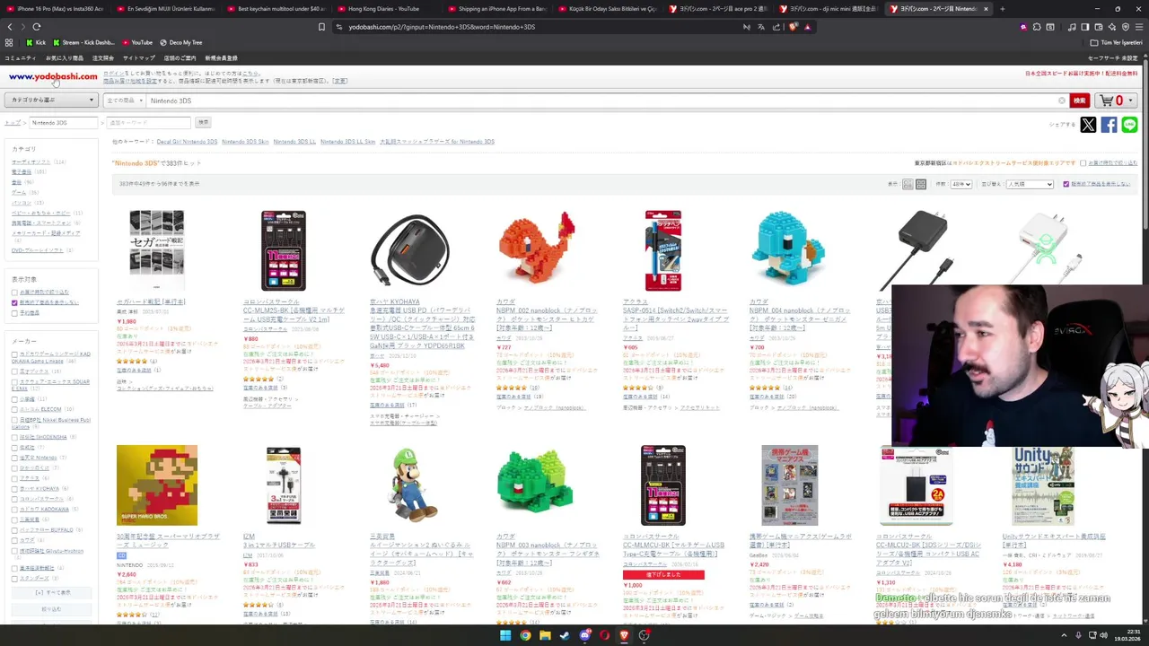The height and width of the screenshot is (646, 1149).
Task: Check the Nintendo maker filter
Action: click(15, 458)
